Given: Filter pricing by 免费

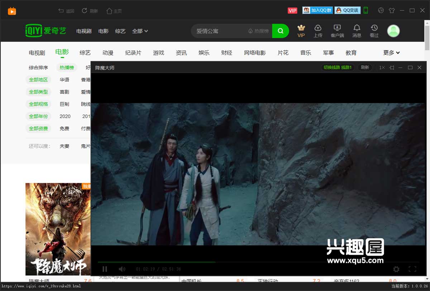Looking at the screenshot, I should point(64,129).
